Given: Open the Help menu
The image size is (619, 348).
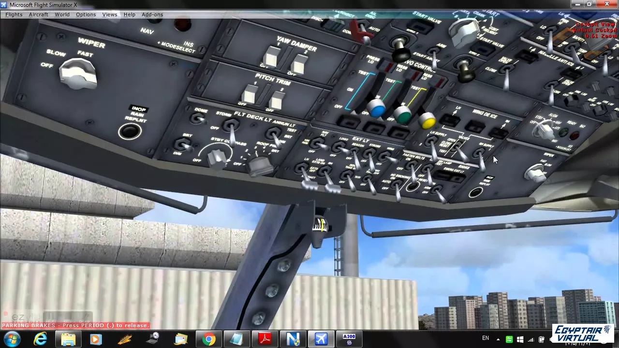Looking at the screenshot, I should point(129,14).
